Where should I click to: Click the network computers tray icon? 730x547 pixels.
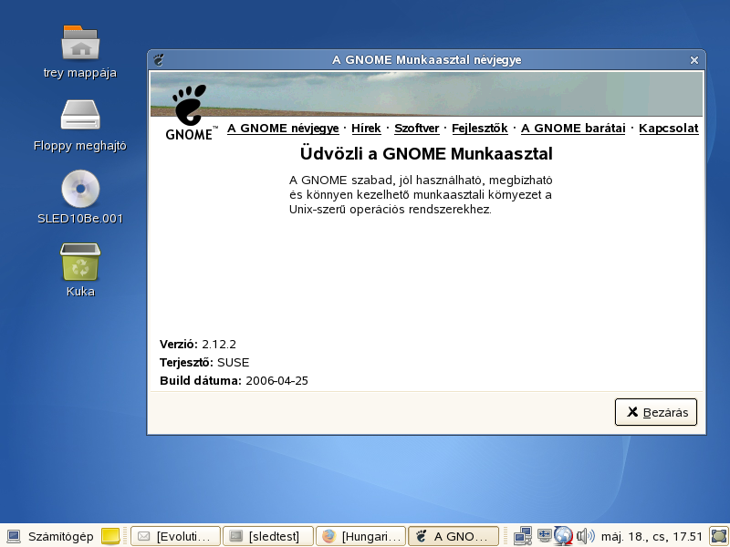[523, 536]
